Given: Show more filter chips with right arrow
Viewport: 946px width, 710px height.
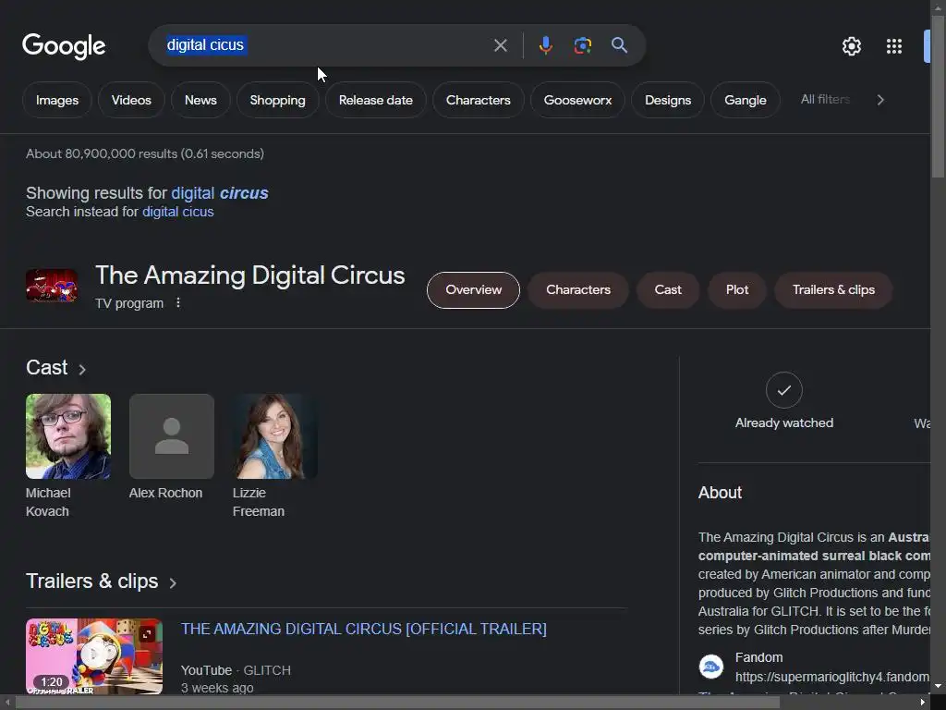Looking at the screenshot, I should tap(880, 100).
